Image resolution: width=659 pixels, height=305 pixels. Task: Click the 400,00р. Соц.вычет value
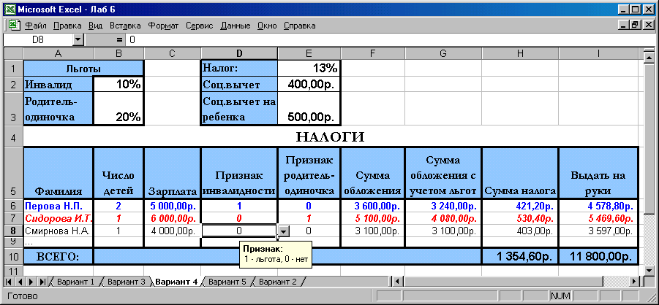pyautogui.click(x=309, y=85)
